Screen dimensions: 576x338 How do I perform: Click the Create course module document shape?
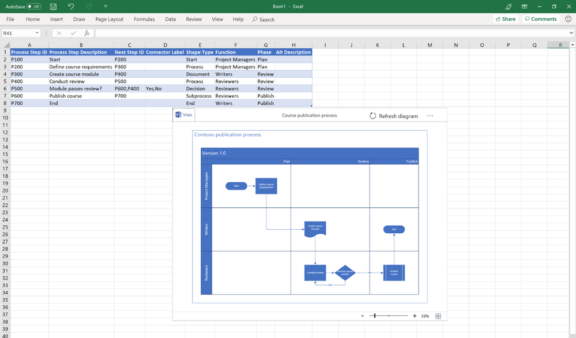[315, 229]
